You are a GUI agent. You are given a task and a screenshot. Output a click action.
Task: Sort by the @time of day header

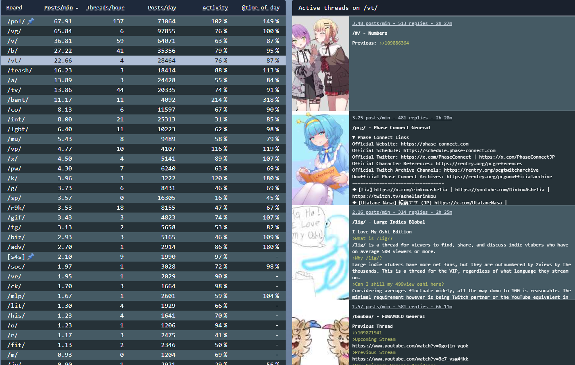pyautogui.click(x=261, y=8)
